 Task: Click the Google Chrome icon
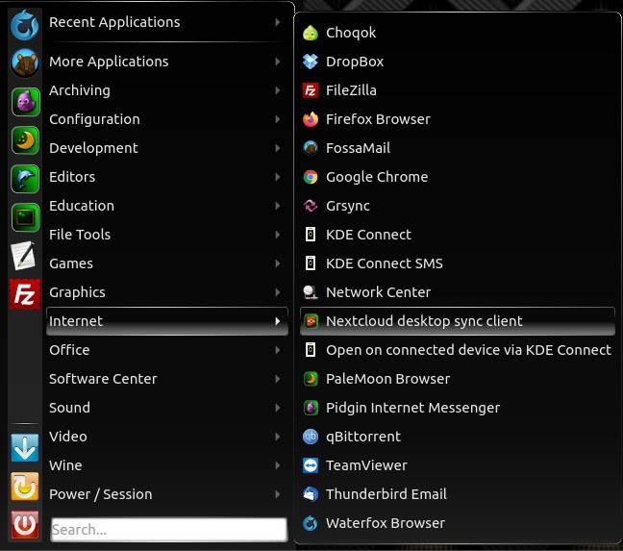[311, 177]
